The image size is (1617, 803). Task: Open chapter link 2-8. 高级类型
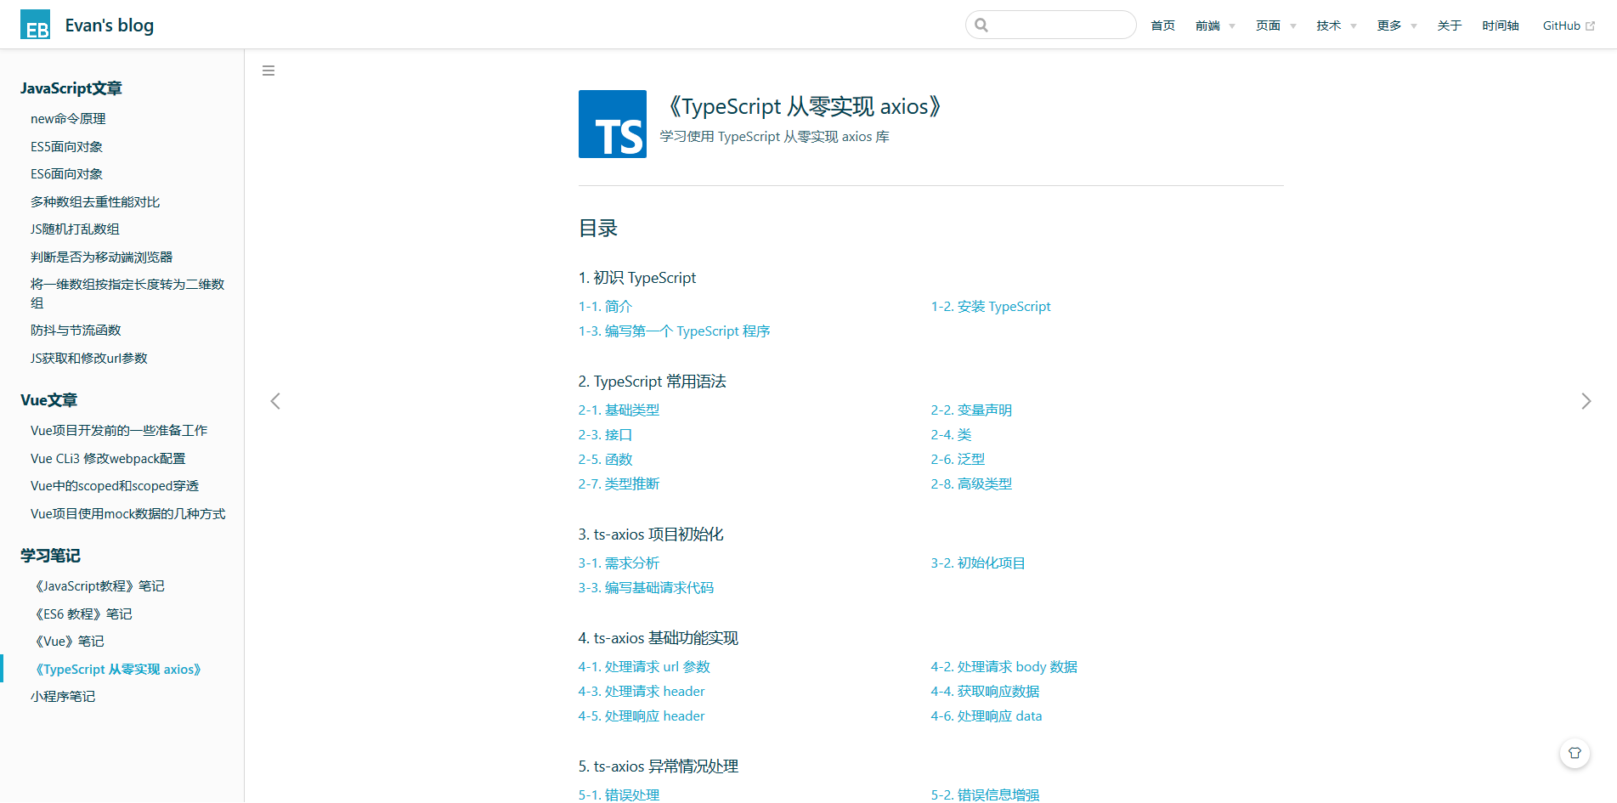pos(971,484)
